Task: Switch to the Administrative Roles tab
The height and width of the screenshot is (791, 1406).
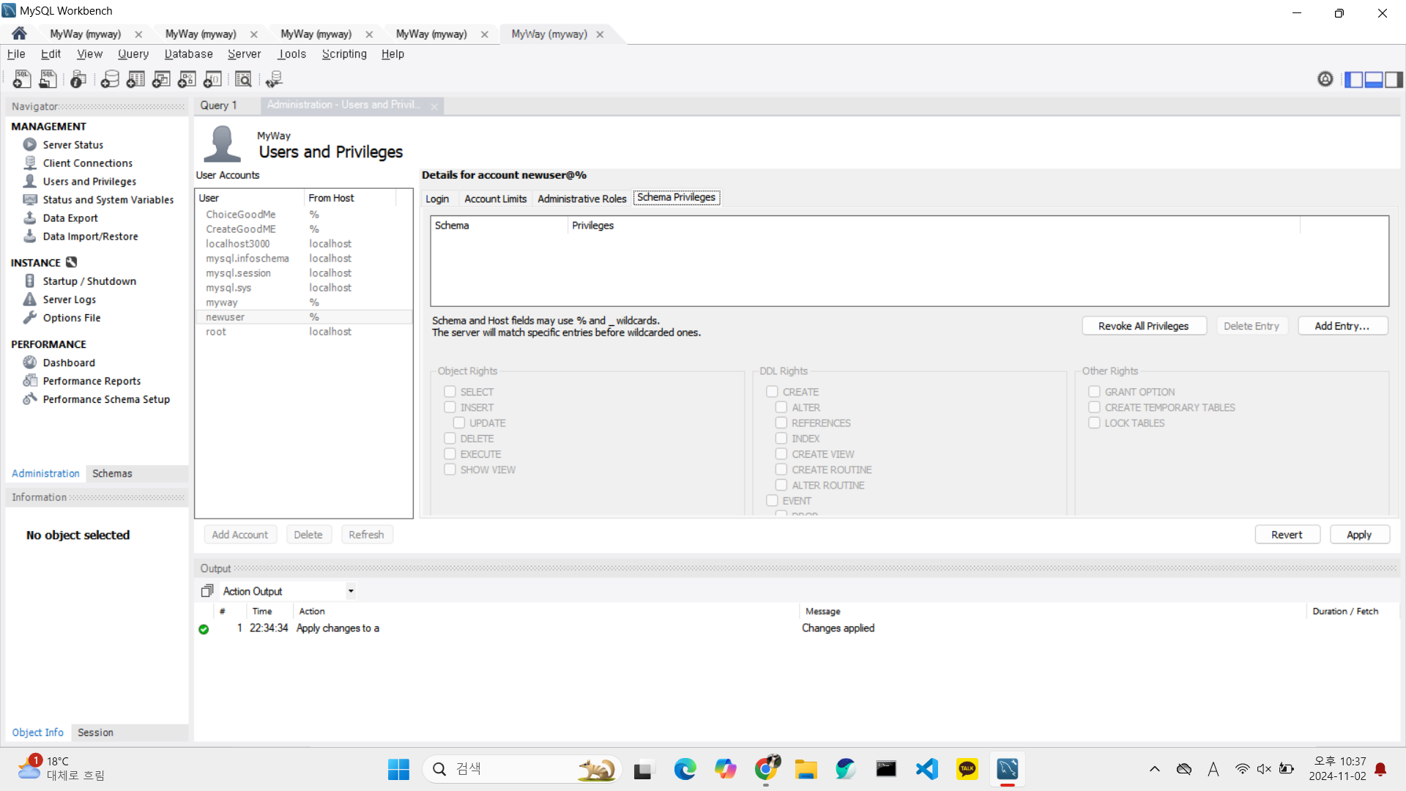Action: click(x=581, y=198)
